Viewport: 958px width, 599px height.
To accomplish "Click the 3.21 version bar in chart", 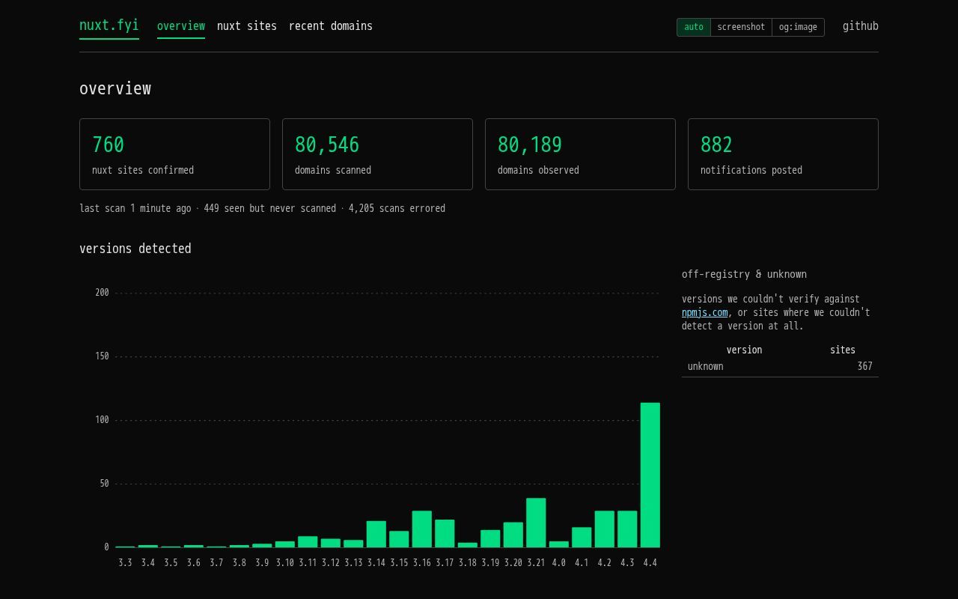I will 536,523.
